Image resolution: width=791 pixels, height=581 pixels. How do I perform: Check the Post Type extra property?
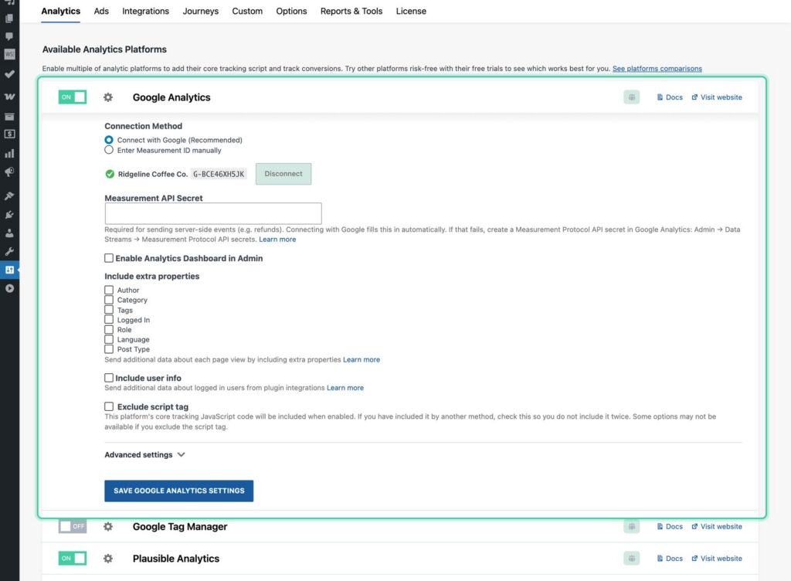pos(109,349)
